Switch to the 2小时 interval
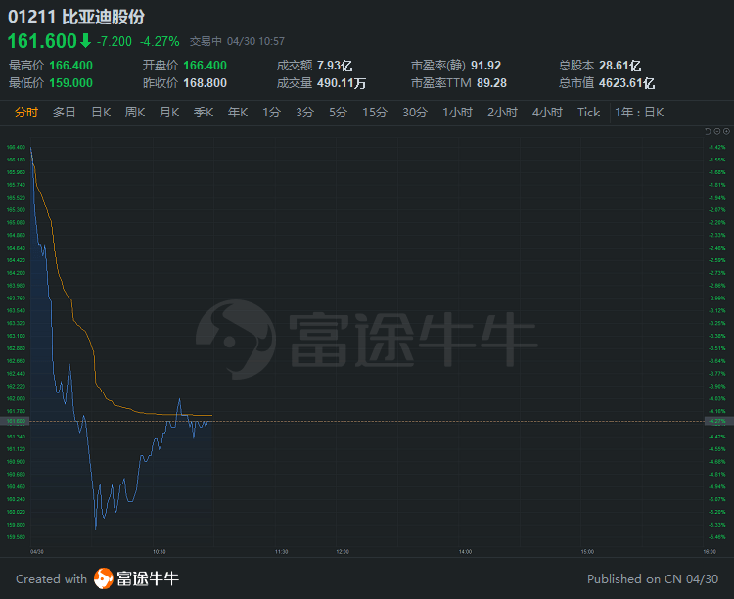This screenshot has height=599, width=734. (502, 113)
